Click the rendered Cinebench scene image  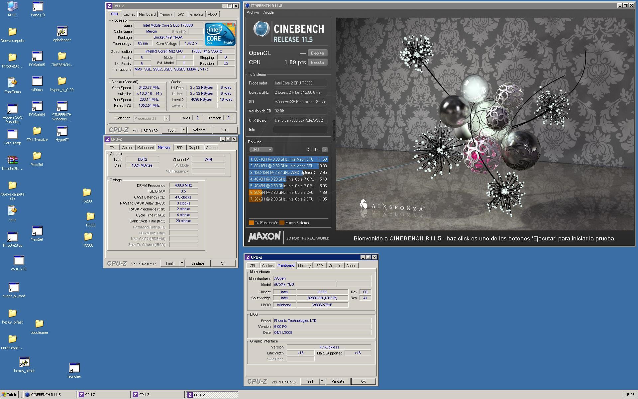tap(485, 124)
